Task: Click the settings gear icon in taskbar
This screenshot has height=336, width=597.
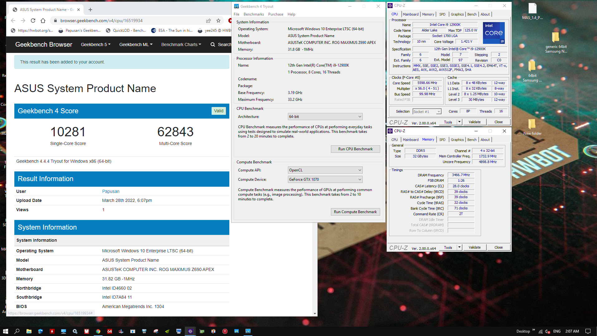Action: (x=75, y=331)
